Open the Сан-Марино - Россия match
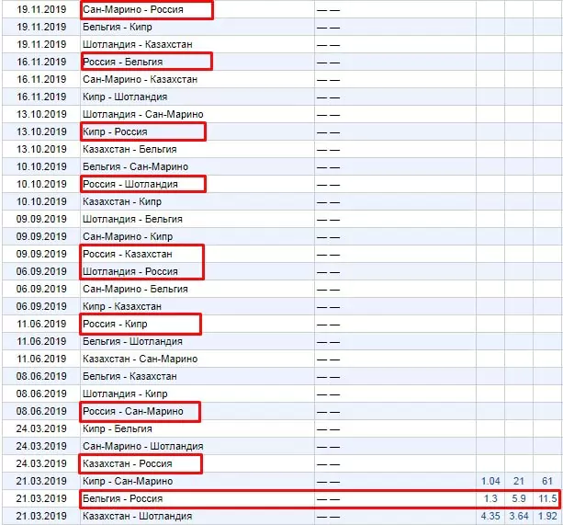 (x=133, y=9)
